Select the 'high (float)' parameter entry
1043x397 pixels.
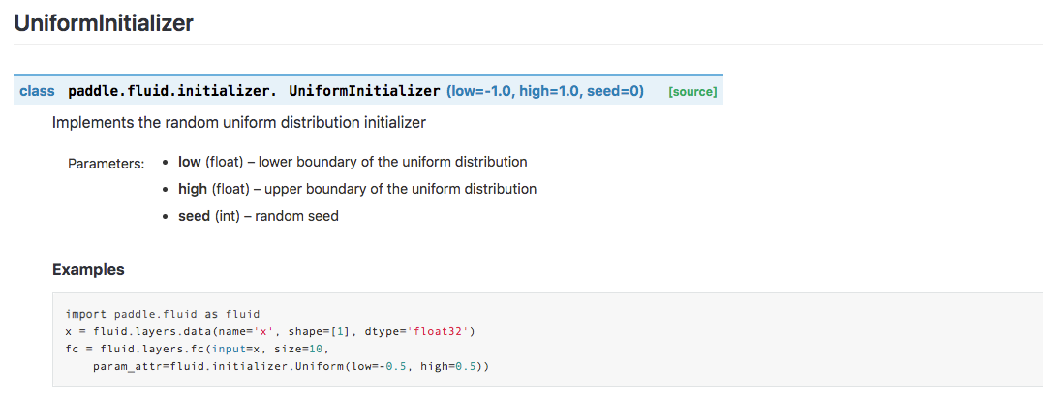[357, 189]
